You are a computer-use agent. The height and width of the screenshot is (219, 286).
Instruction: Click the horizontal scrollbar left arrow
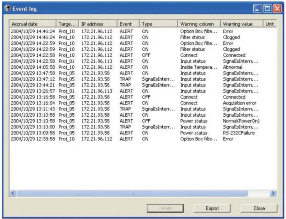click(x=13, y=193)
